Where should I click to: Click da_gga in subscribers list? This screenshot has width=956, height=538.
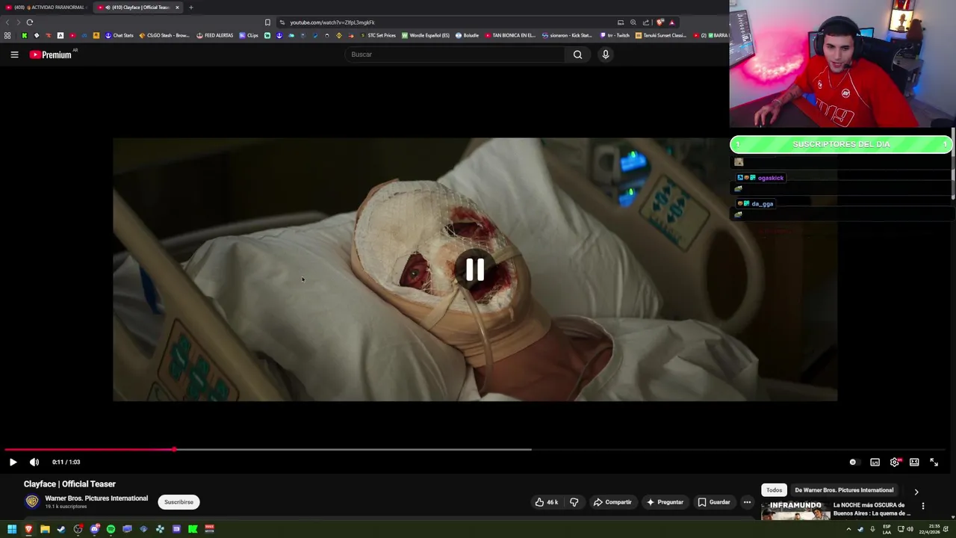(763, 204)
